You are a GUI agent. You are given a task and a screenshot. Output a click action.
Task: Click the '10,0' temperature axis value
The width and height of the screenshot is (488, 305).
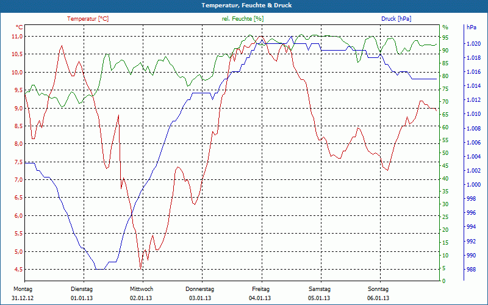17,72
